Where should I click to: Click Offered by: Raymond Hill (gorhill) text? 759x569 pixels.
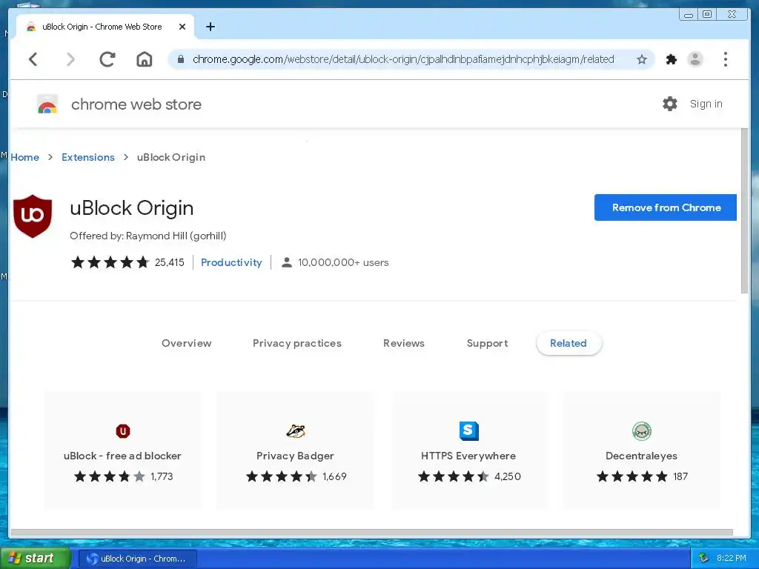pyautogui.click(x=148, y=236)
